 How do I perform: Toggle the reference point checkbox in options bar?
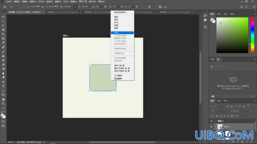(x=20, y=7)
